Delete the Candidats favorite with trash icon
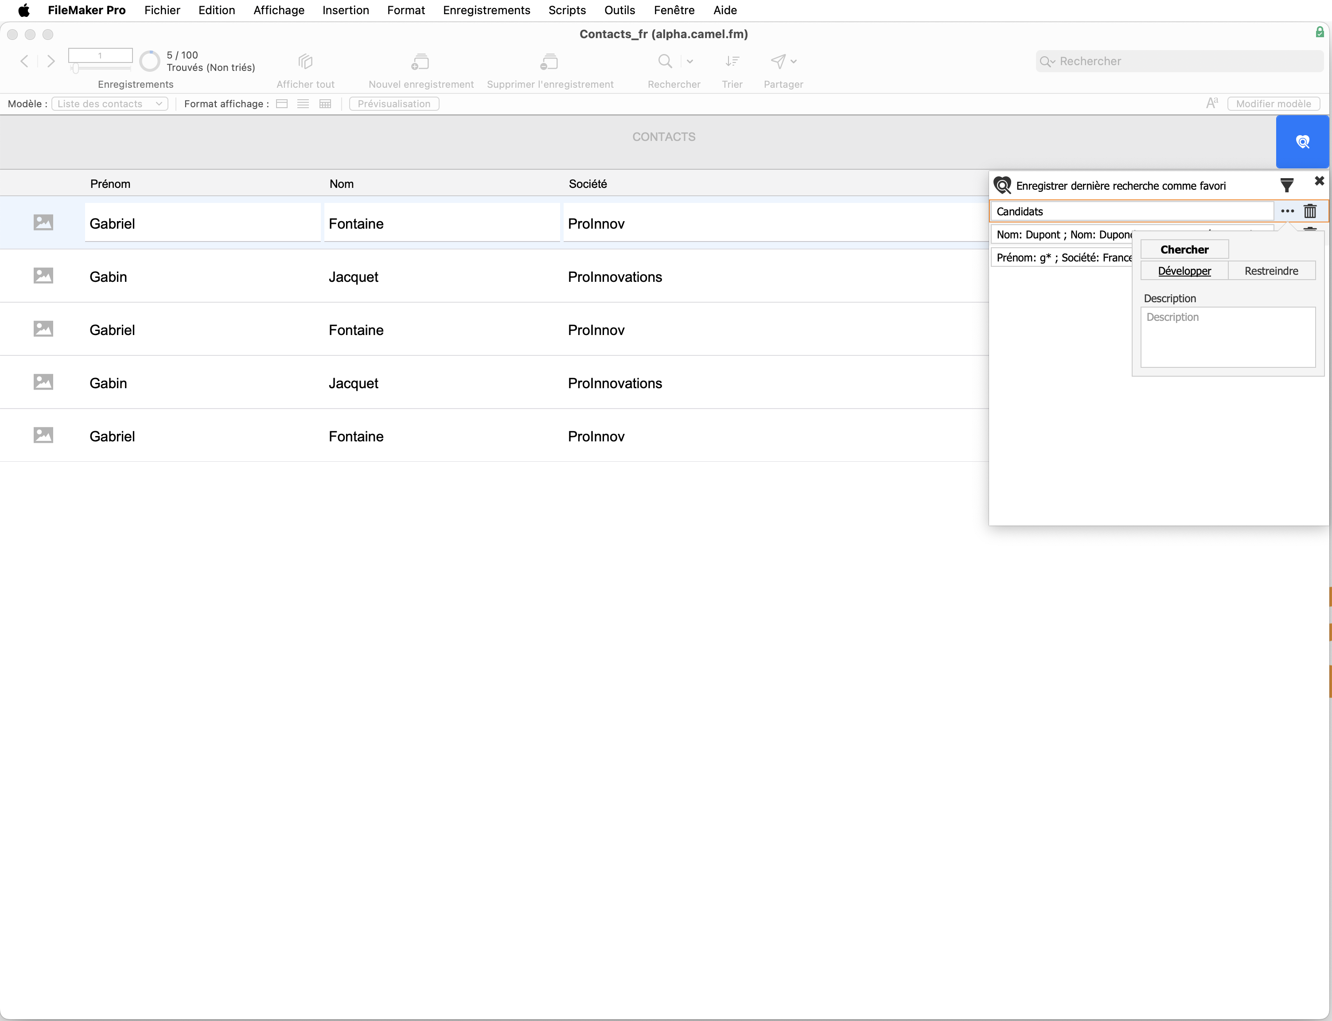 1310,211
